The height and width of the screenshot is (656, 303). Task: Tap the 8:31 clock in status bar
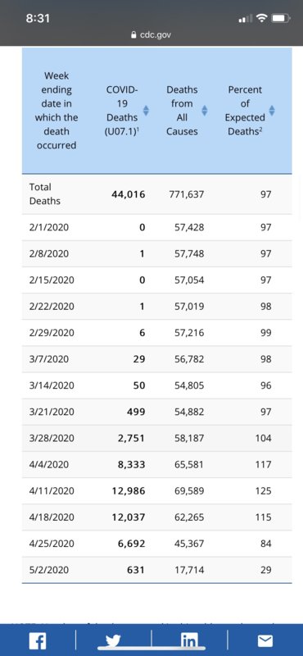pyautogui.click(x=38, y=19)
